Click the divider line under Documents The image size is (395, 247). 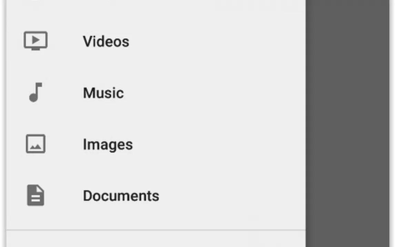tap(156, 230)
